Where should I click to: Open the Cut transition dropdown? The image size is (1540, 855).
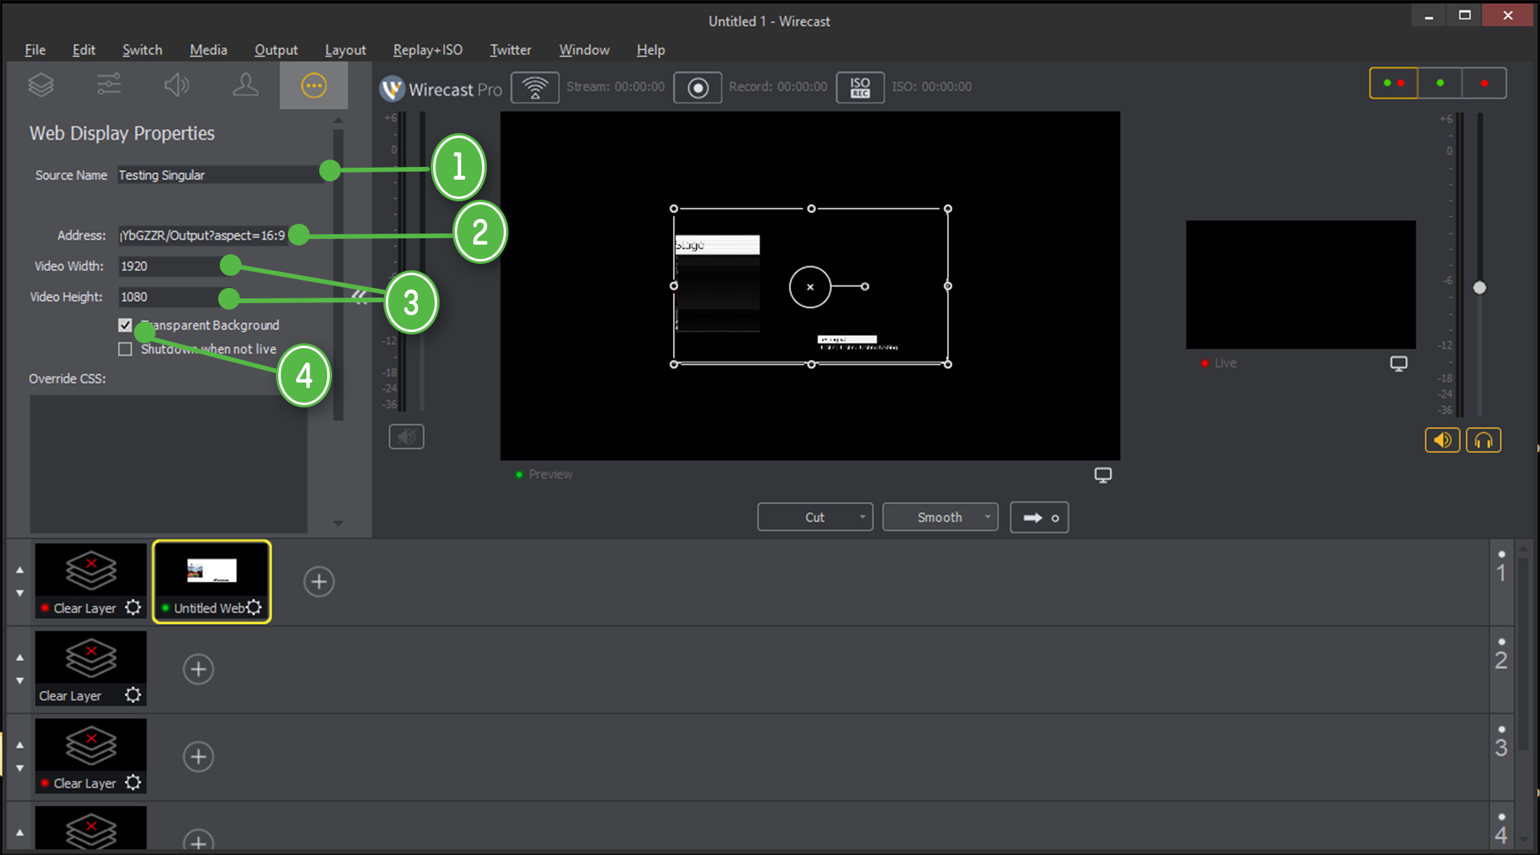(862, 517)
